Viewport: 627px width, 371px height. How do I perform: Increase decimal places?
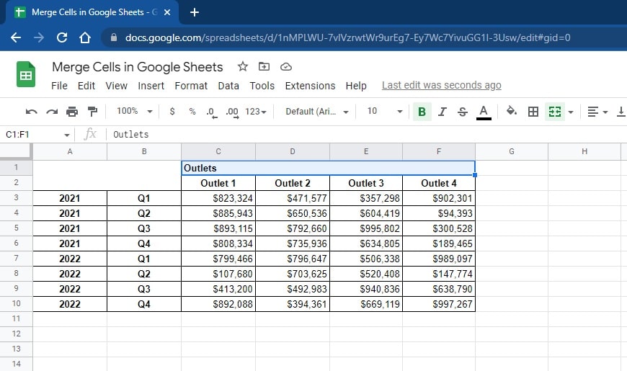(x=232, y=112)
